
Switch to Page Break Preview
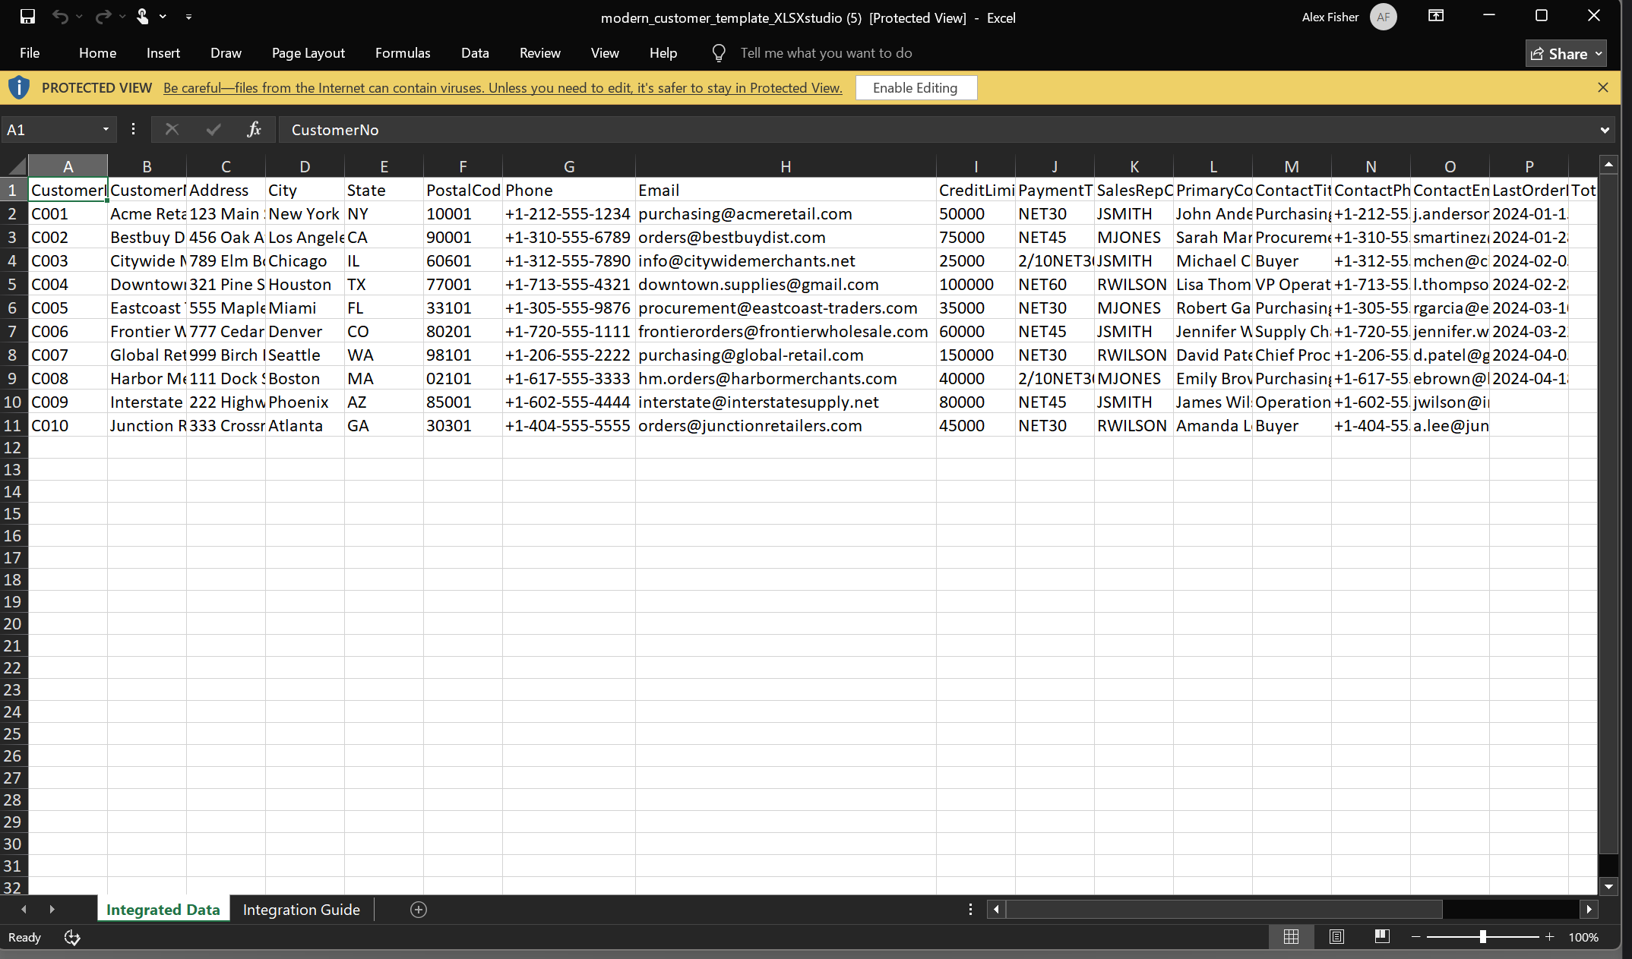1382,937
